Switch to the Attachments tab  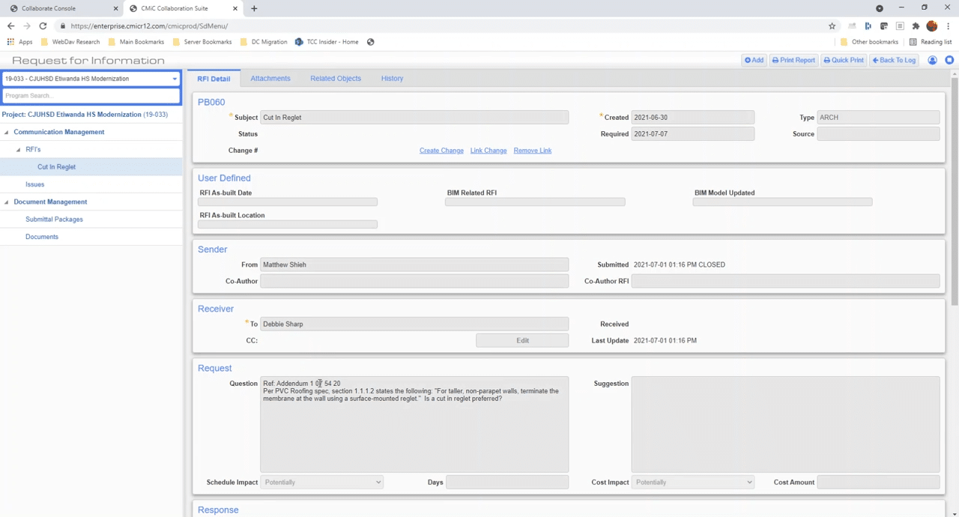tap(270, 78)
